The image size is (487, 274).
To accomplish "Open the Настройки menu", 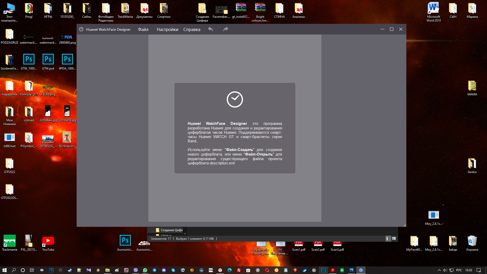I will pos(167,29).
